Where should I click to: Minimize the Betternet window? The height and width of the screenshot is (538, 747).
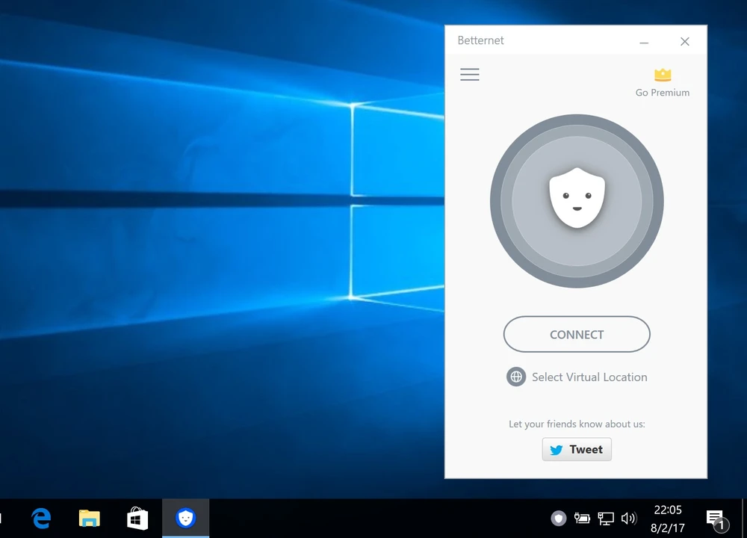click(644, 42)
